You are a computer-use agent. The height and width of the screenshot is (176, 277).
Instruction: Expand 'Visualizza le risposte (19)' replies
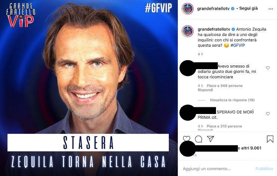[x=232, y=100]
